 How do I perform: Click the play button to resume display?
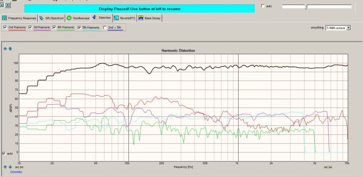(x=8, y=5)
